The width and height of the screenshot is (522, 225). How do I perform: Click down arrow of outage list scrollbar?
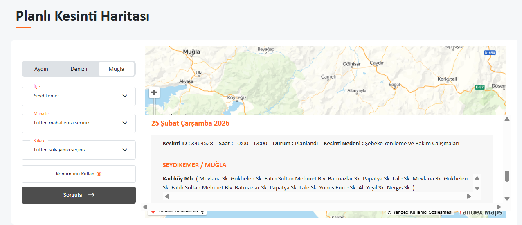tap(507, 199)
